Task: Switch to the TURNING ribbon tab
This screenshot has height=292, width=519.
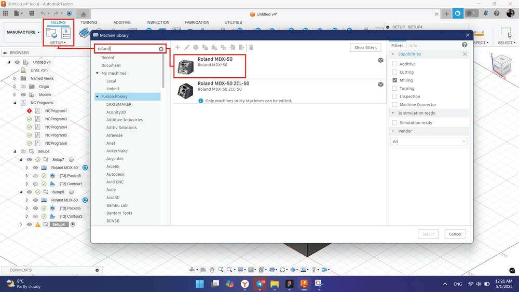Action: coord(89,22)
